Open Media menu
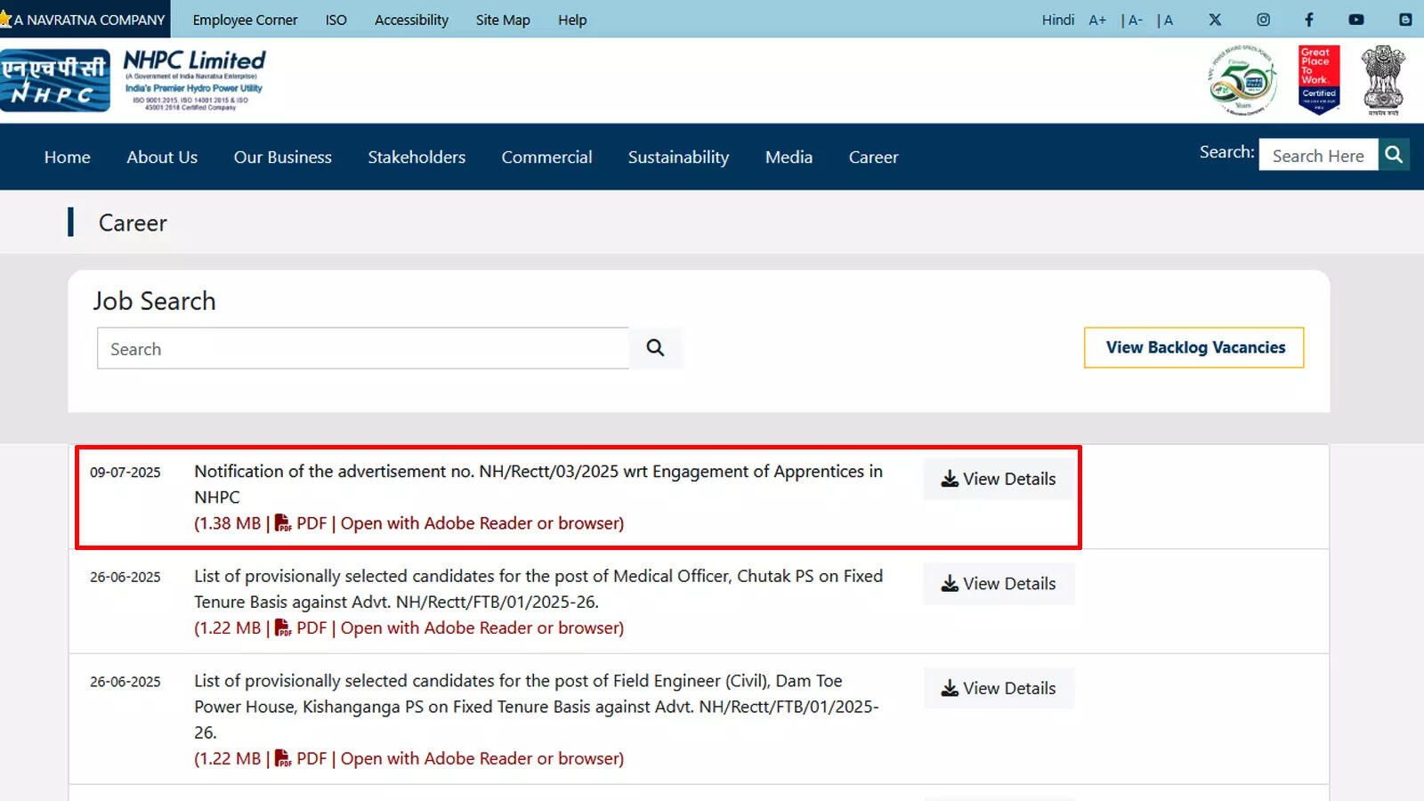This screenshot has width=1424, height=801. tap(789, 157)
